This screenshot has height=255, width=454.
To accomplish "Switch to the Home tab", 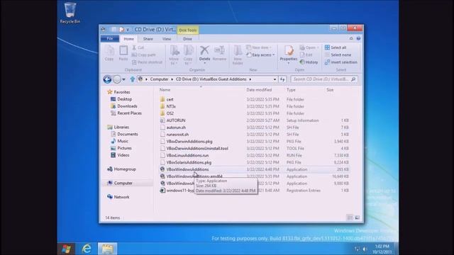I will point(129,39).
